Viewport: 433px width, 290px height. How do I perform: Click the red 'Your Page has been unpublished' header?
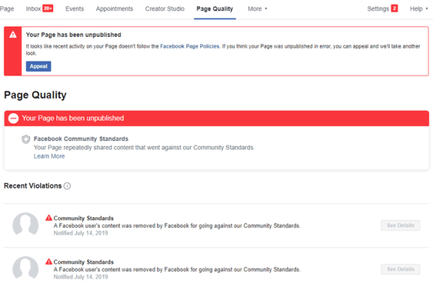click(216, 118)
